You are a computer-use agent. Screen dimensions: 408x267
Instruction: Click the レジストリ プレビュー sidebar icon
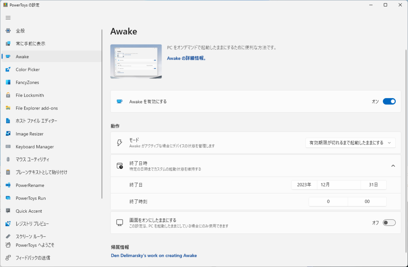(8, 224)
